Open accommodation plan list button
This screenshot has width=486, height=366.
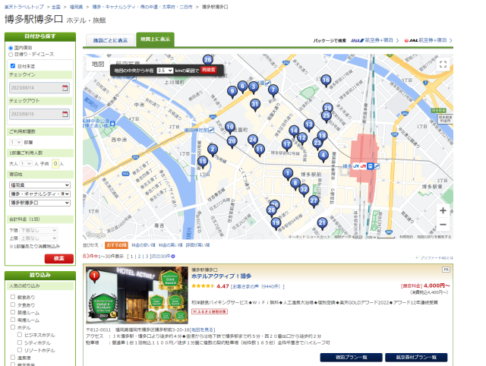pos(351,358)
